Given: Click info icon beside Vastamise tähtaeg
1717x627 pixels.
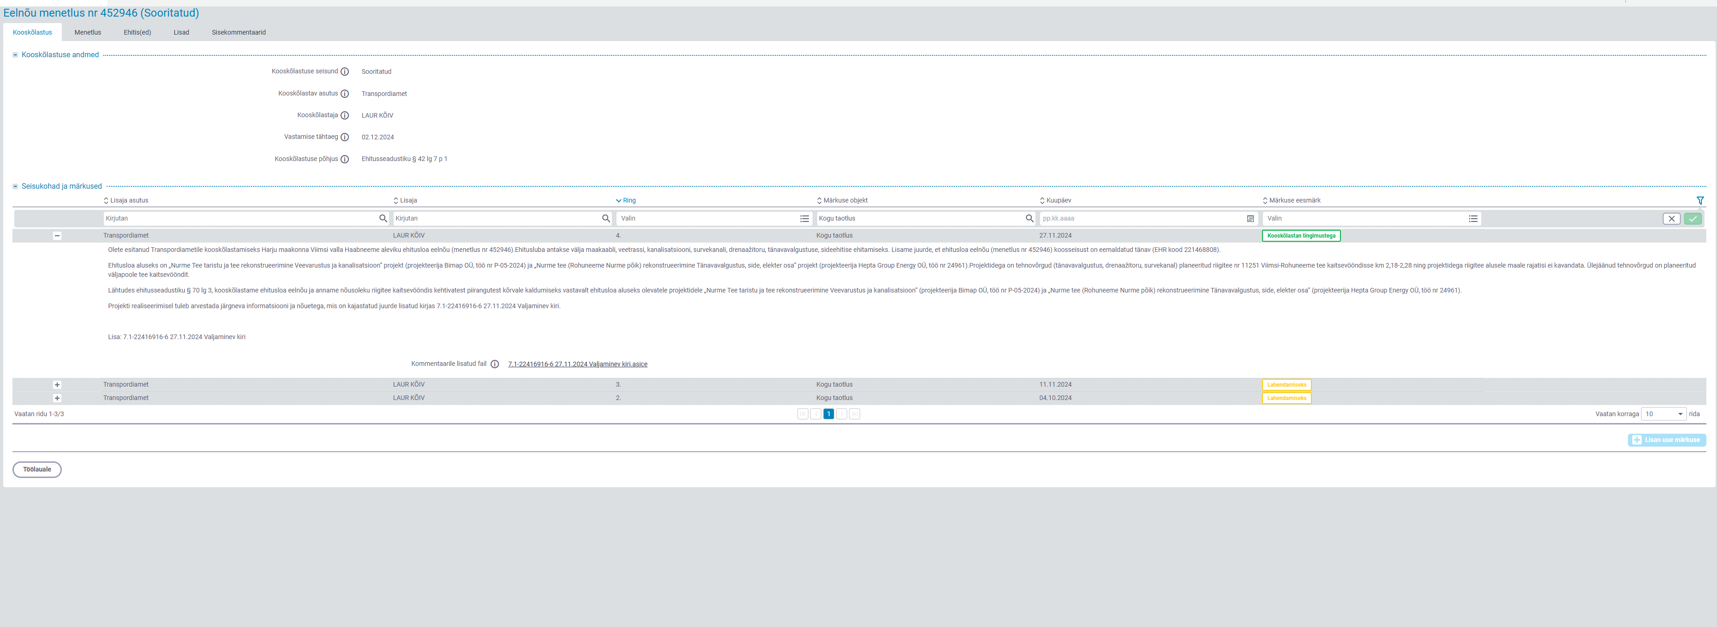Looking at the screenshot, I should (x=345, y=137).
